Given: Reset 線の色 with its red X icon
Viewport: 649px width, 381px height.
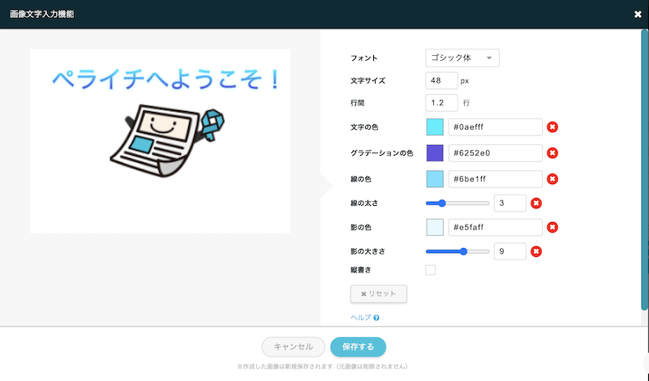Looking at the screenshot, I should [552, 178].
